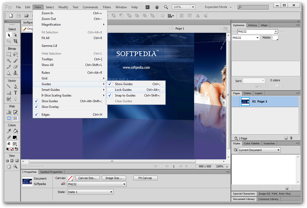Select the 01 Page 1 thumbnail
Image resolution: width=307 pixels, height=208 pixels.
[x=245, y=102]
